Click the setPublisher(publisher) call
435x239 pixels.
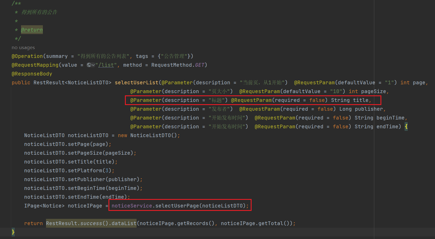[x=104, y=179]
